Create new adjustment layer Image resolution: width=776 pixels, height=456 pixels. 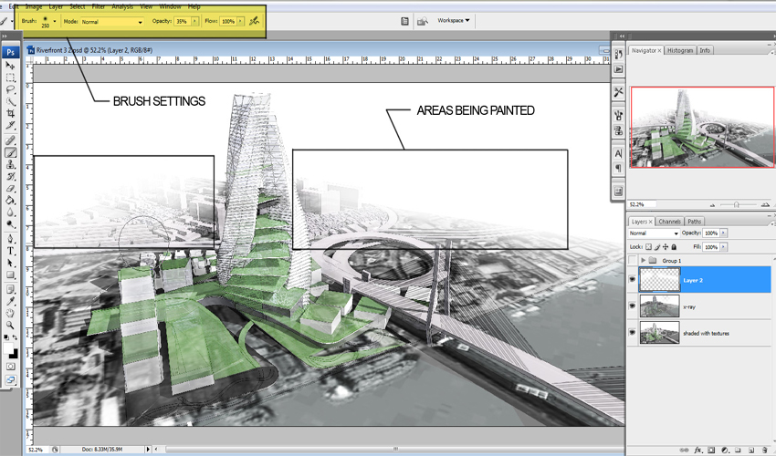pos(725,450)
